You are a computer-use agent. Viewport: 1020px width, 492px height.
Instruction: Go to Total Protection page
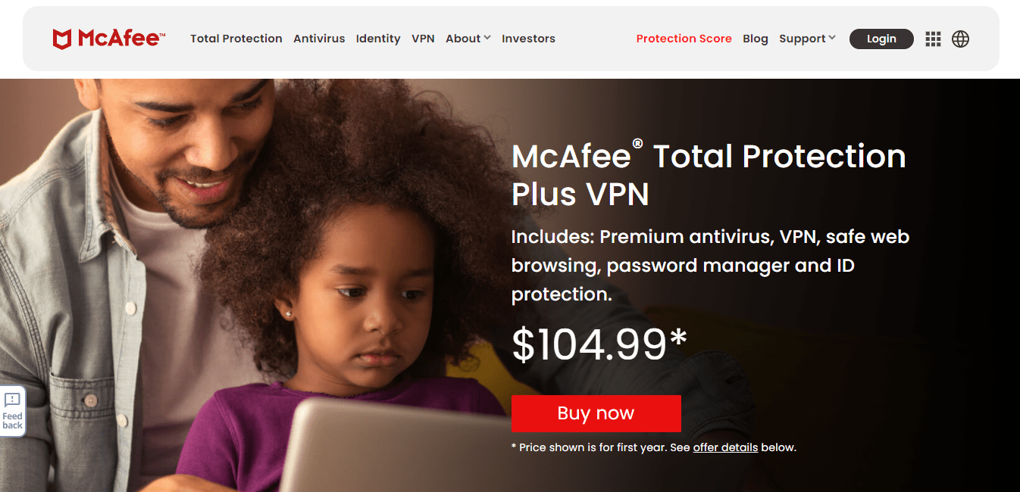click(236, 39)
